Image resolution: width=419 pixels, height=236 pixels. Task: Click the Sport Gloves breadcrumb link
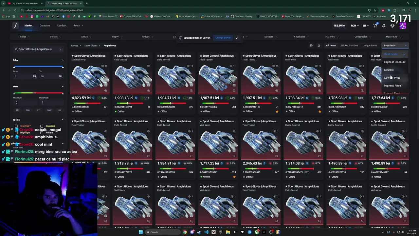tap(91, 46)
